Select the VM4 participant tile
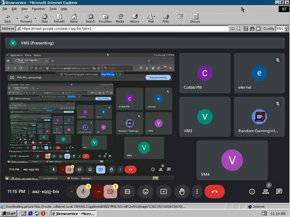 (232, 160)
